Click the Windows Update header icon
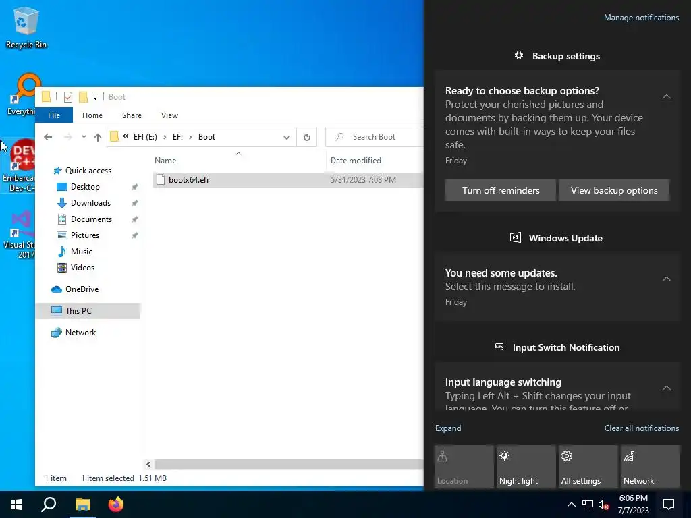The height and width of the screenshot is (518, 691). [515, 238]
